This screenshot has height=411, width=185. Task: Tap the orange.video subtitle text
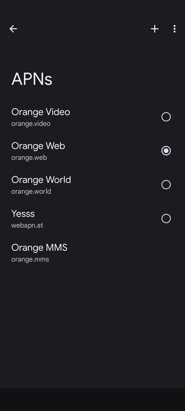coord(31,124)
